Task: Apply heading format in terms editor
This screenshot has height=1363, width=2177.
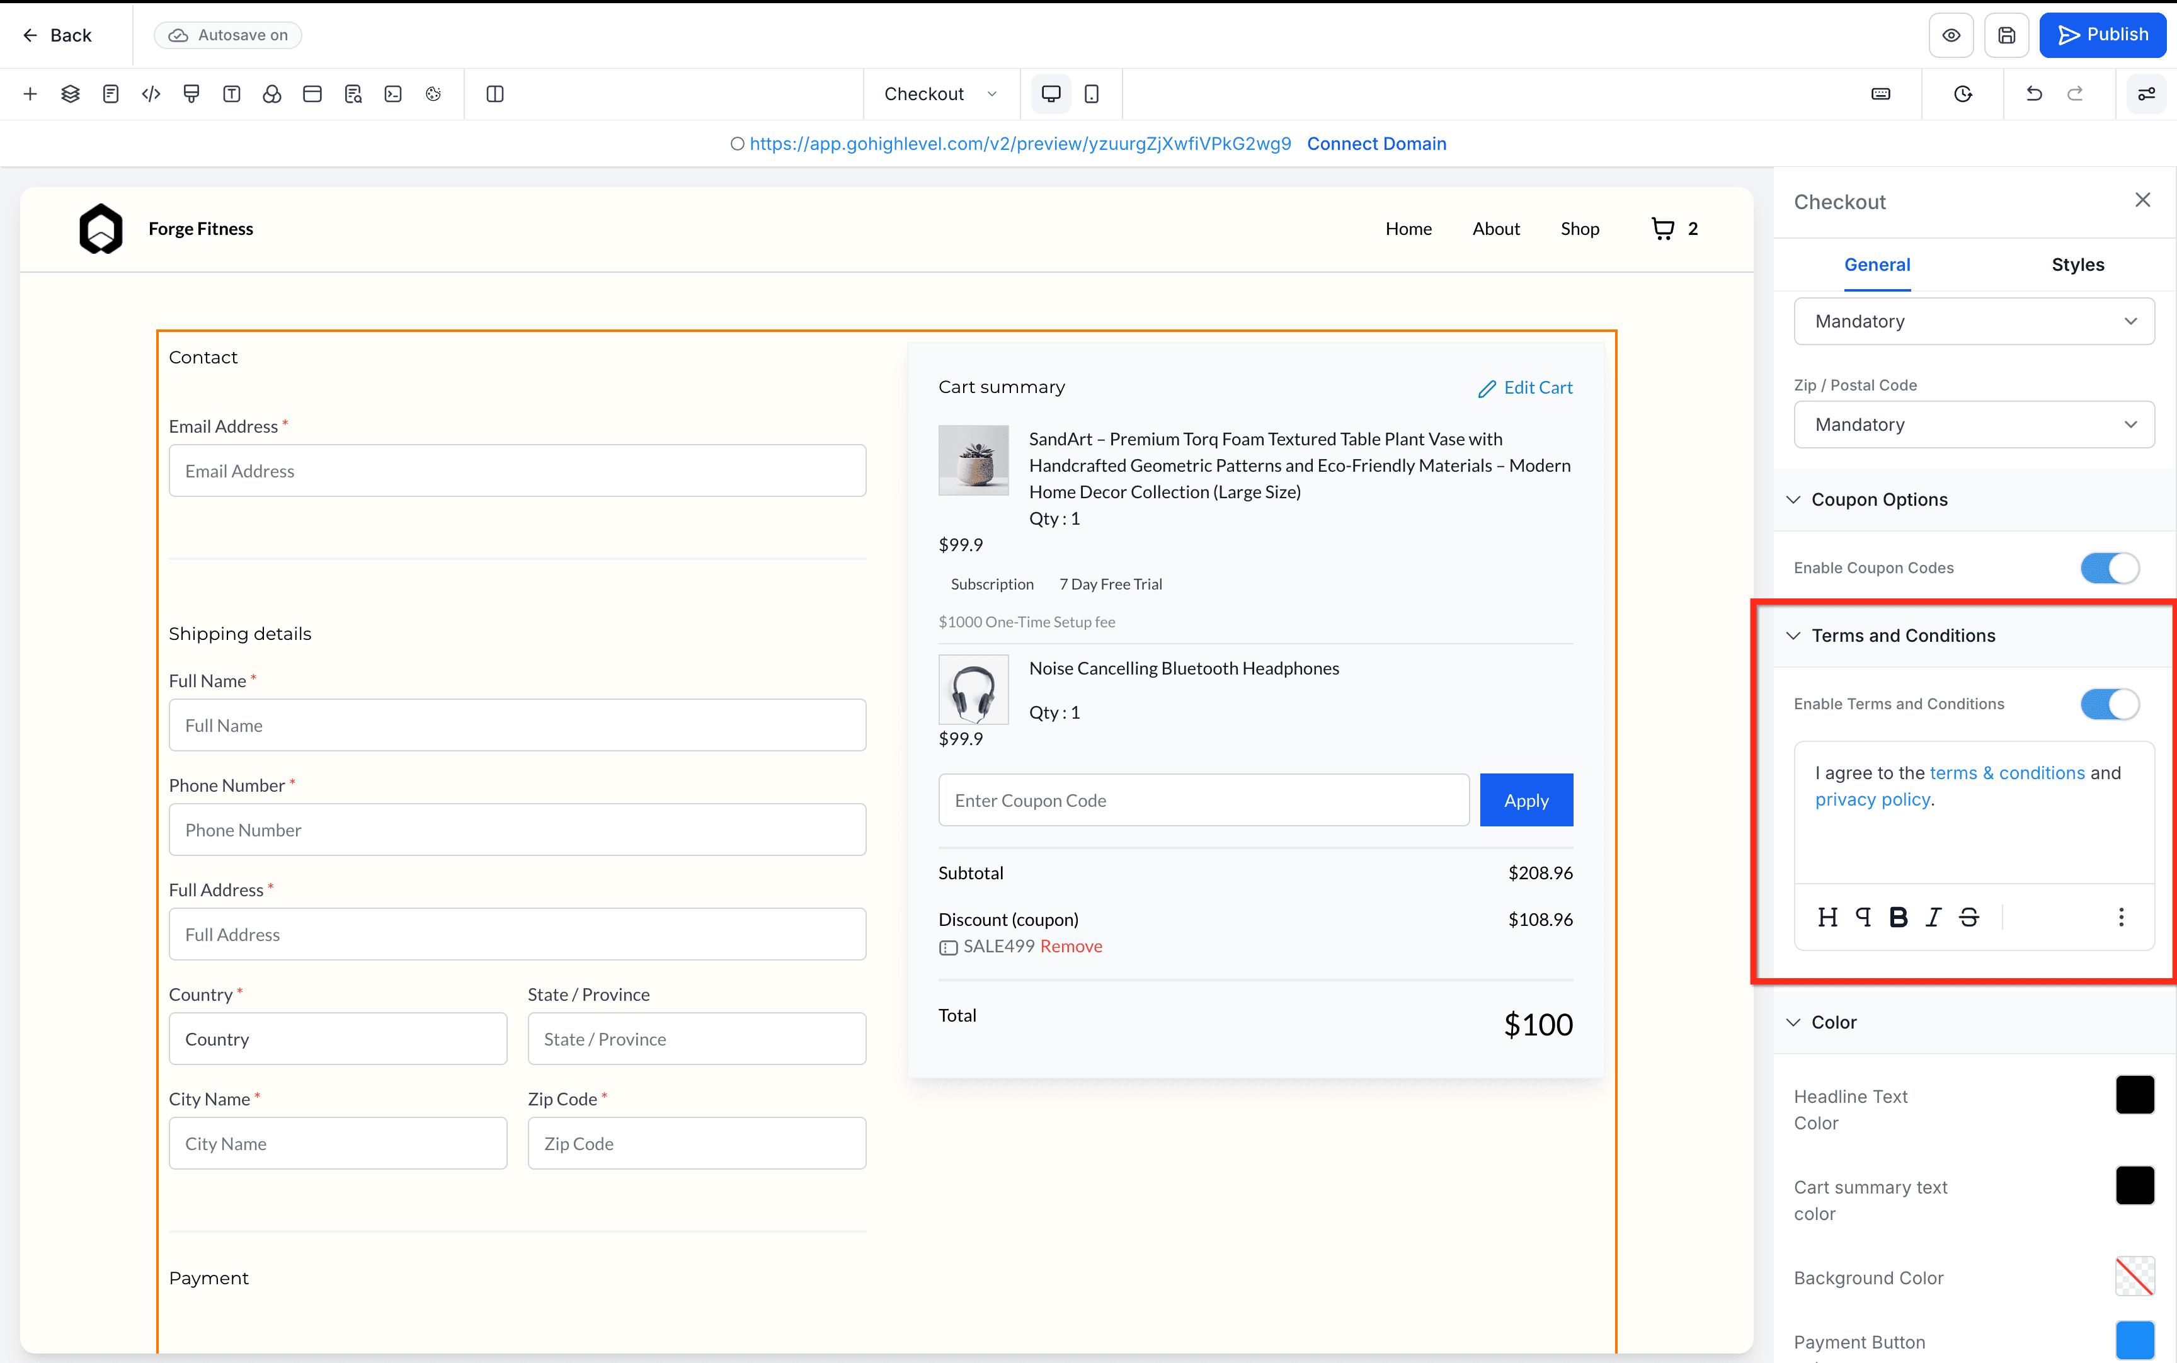Action: click(x=1827, y=917)
